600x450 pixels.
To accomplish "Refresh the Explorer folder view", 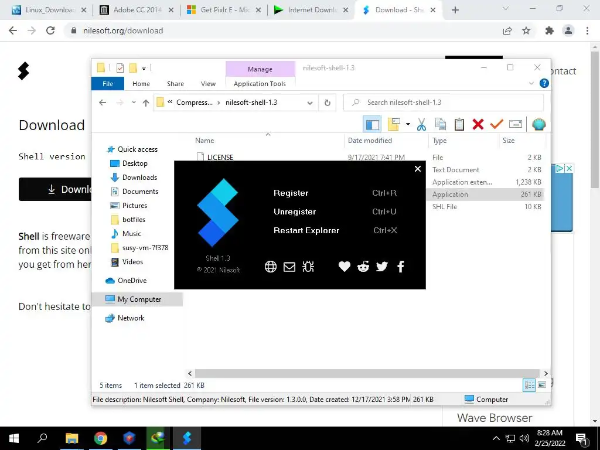I will pos(327,103).
